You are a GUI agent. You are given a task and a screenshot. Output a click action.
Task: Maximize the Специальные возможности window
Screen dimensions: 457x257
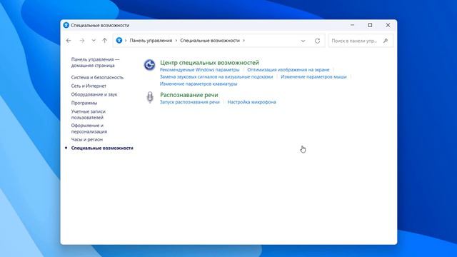click(370, 25)
